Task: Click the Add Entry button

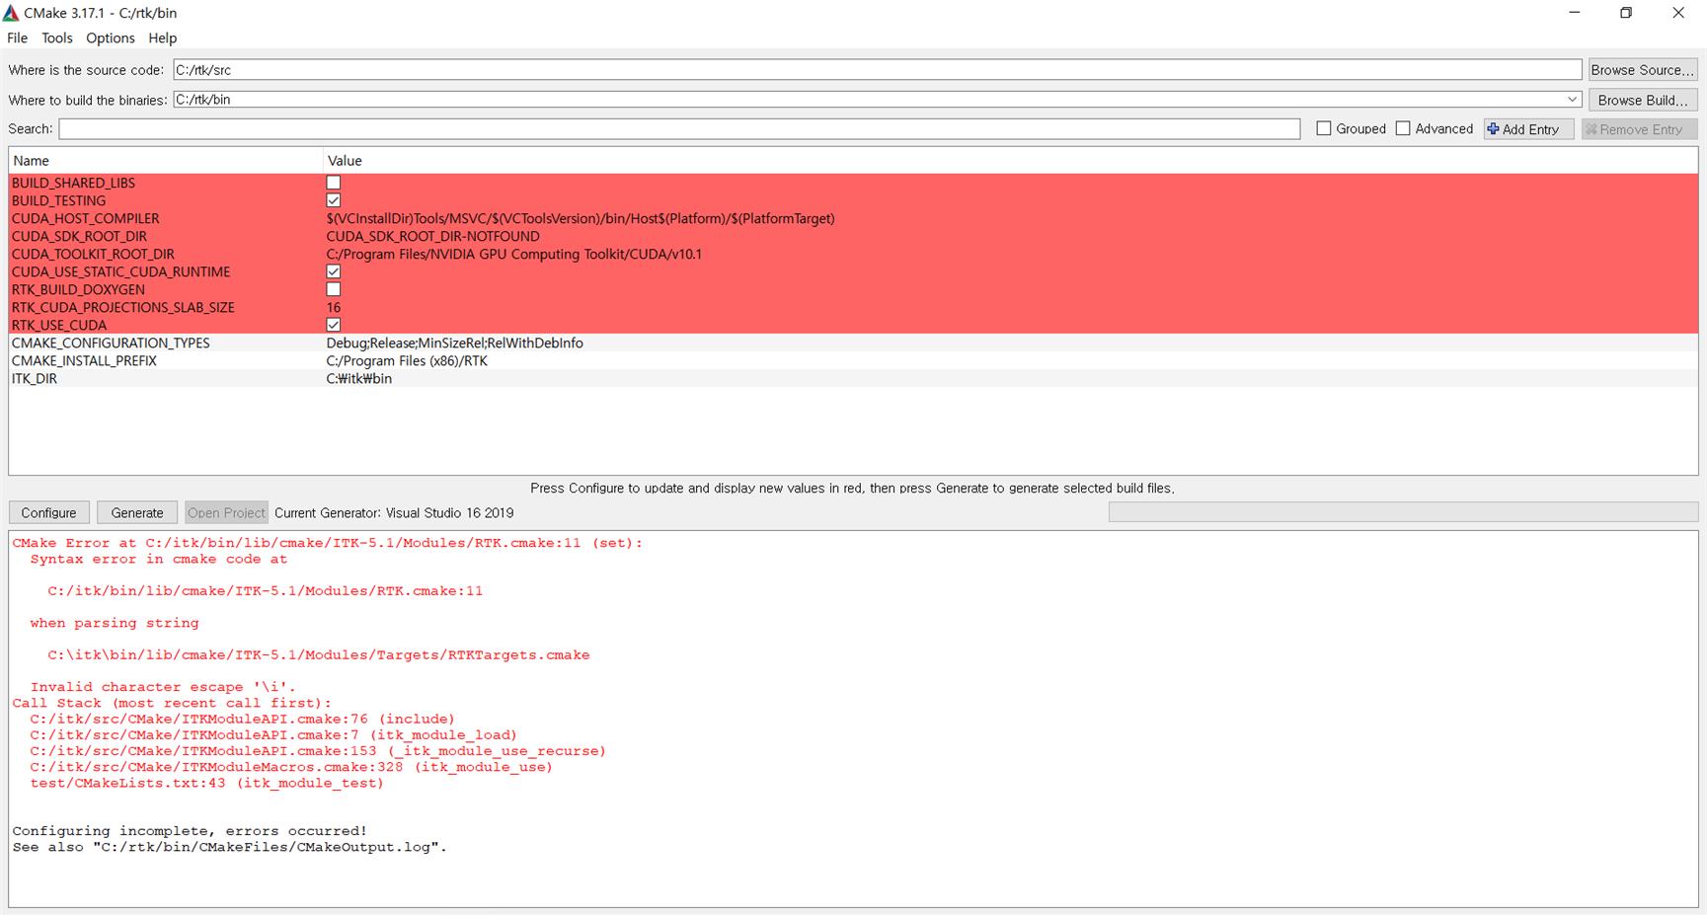Action: [x=1528, y=129]
